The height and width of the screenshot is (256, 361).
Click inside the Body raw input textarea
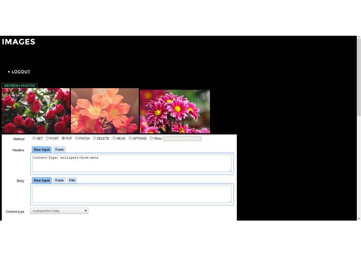pyautogui.click(x=132, y=194)
